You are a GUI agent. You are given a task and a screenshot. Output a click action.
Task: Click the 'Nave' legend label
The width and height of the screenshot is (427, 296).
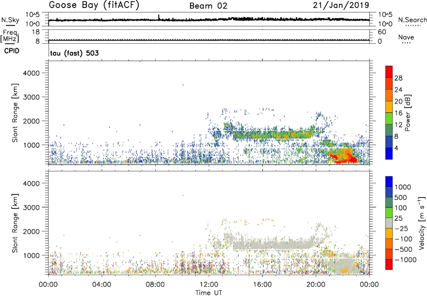click(x=406, y=37)
